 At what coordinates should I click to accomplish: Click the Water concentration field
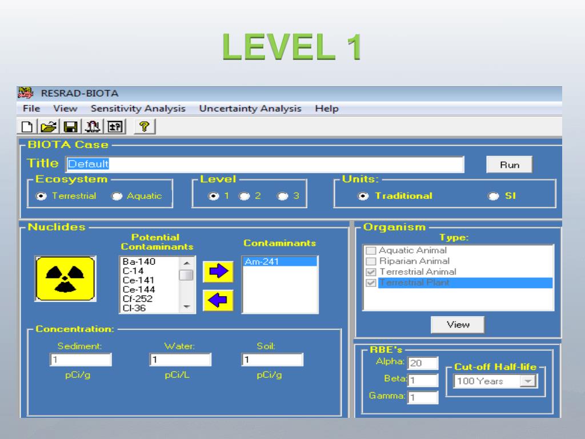coord(180,360)
